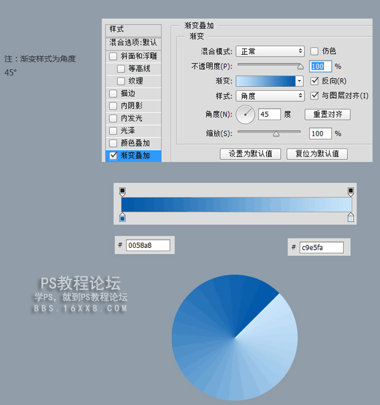380x405 pixels.
Task: Toggle the 仿色 dither checkbox
Action: (314, 51)
